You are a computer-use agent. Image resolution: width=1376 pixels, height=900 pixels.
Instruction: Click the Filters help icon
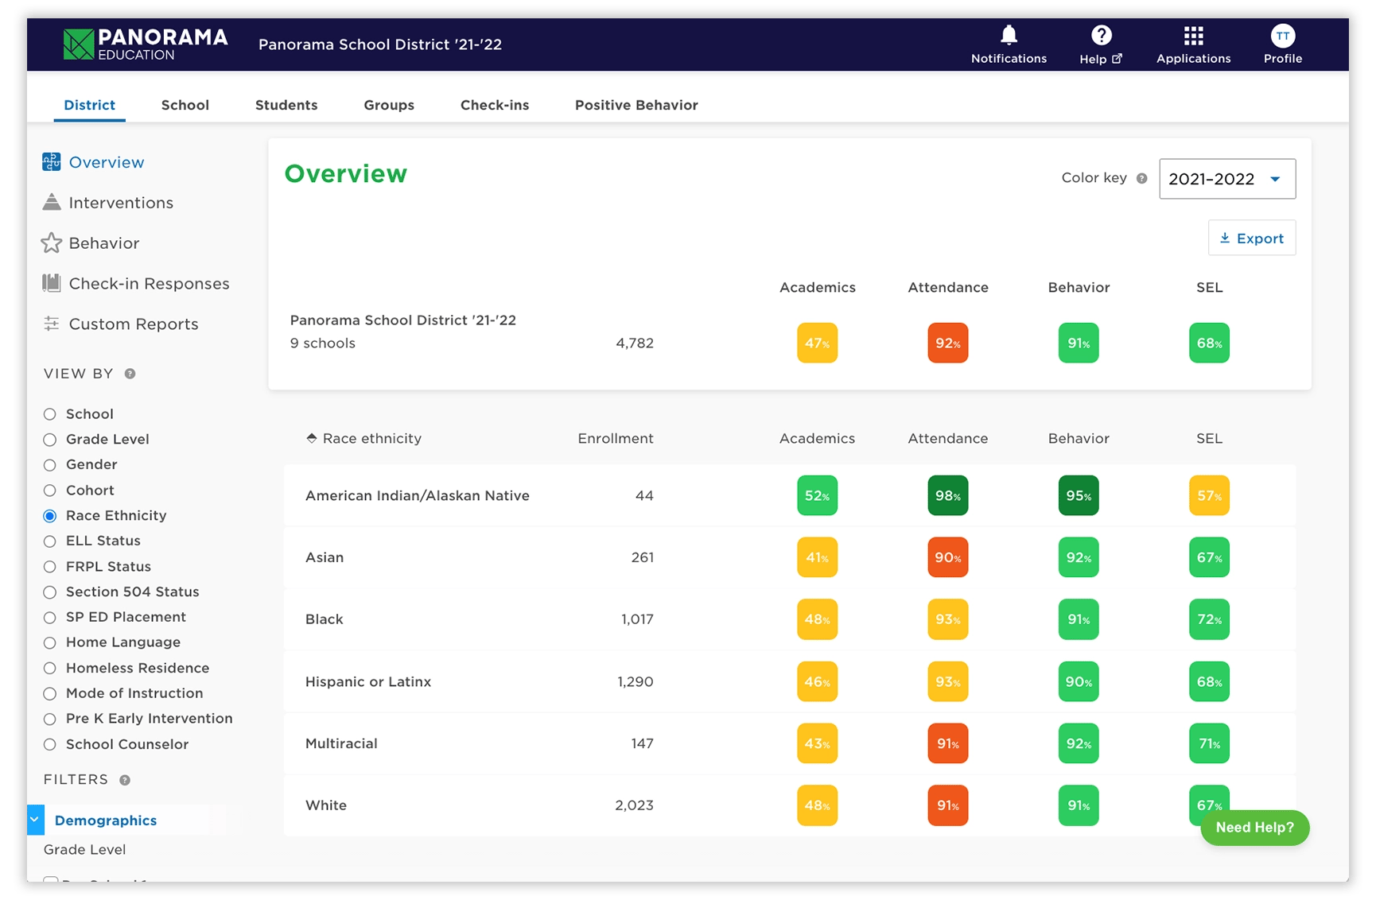click(125, 780)
